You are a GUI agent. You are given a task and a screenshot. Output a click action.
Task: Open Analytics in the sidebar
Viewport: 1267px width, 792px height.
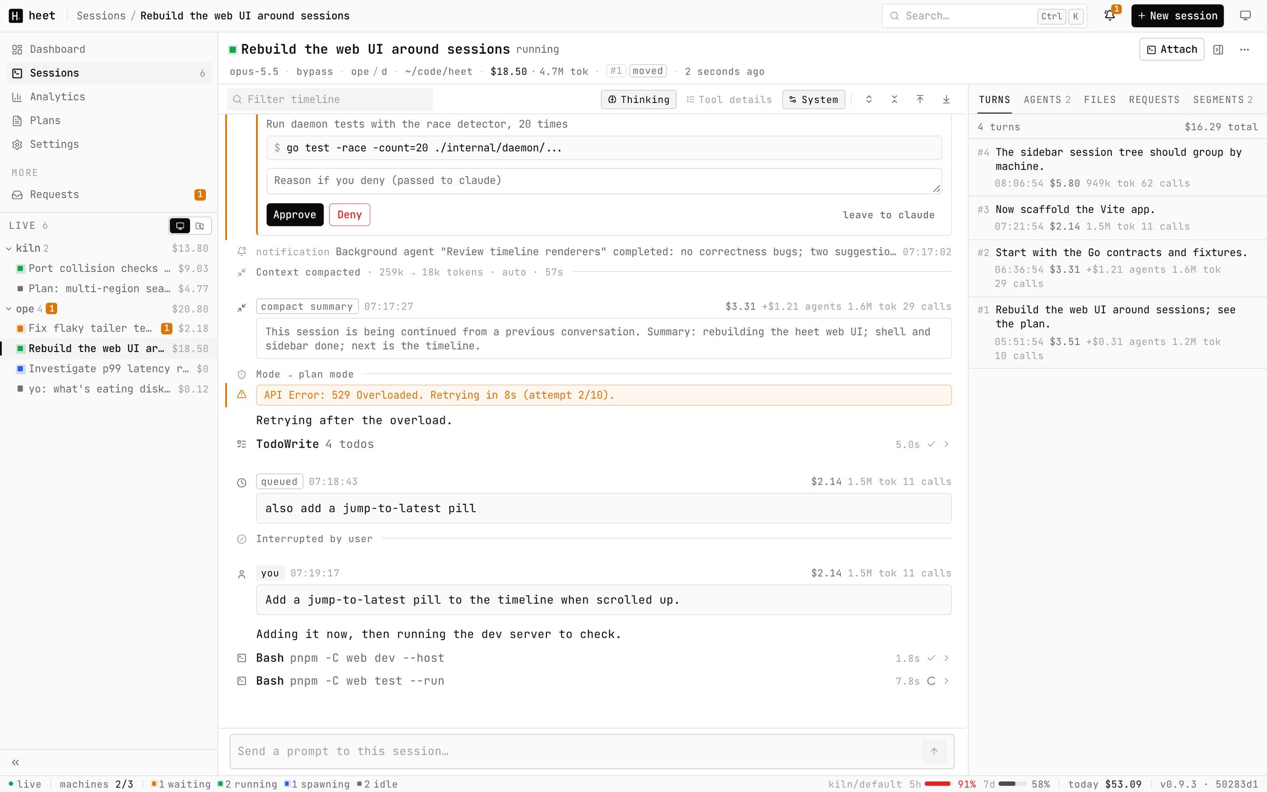coord(109,97)
